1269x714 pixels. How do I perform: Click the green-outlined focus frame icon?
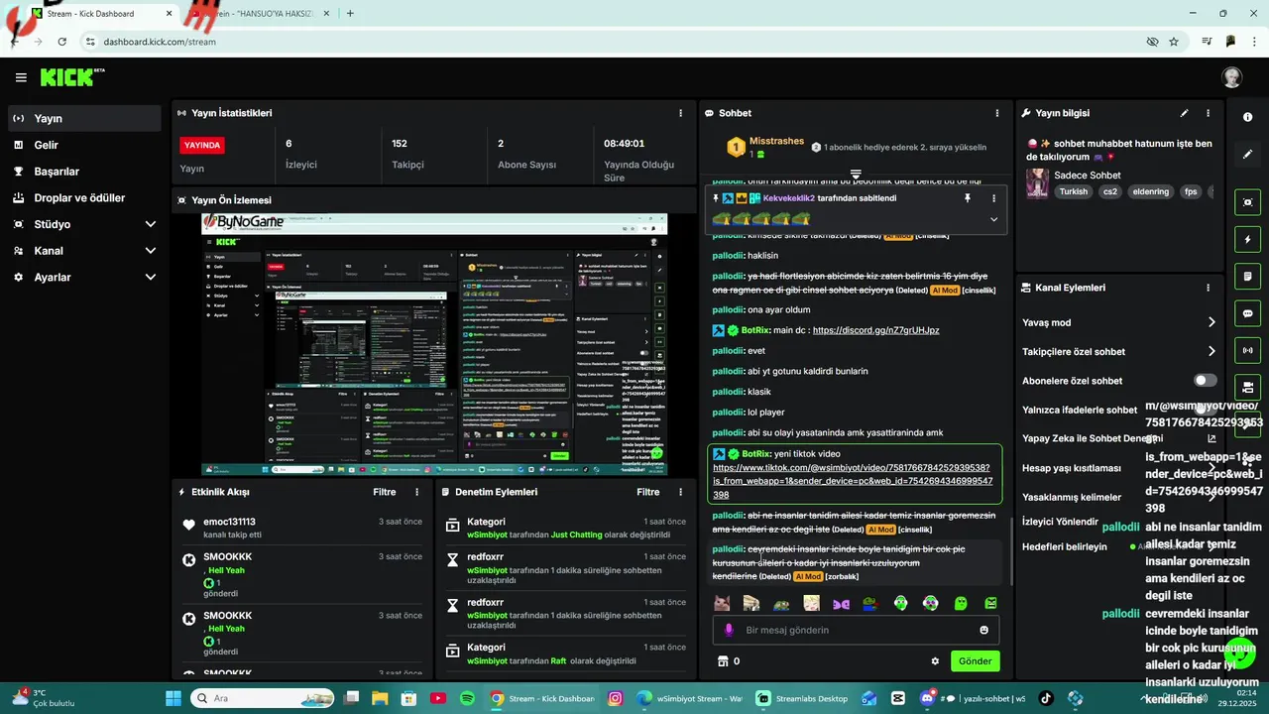click(1247, 202)
